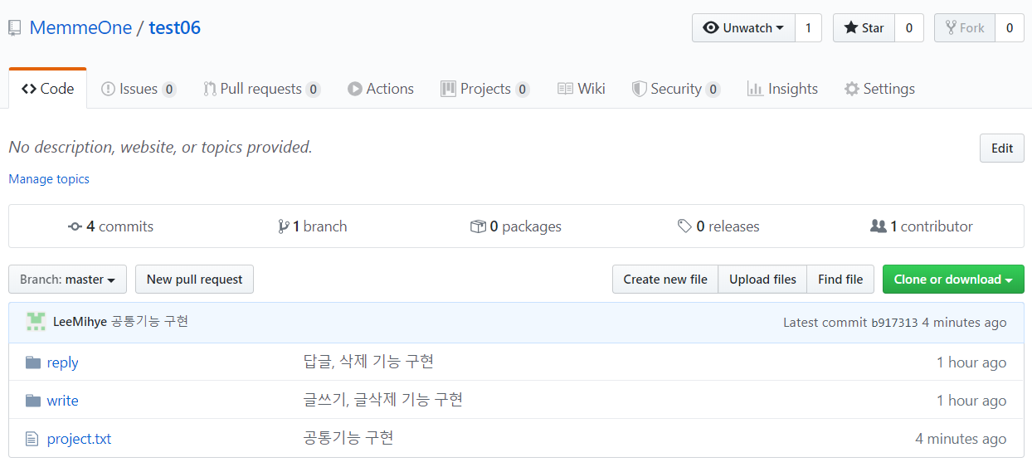The width and height of the screenshot is (1032, 467).
Task: Click Create new file
Action: 665,280
